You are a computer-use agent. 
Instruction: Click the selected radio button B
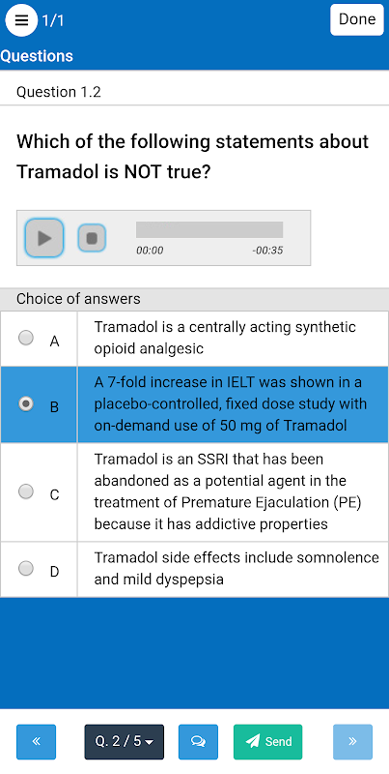[x=26, y=404]
